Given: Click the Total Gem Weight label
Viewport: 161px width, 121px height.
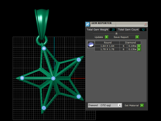Looking at the screenshot, I should (98, 30).
